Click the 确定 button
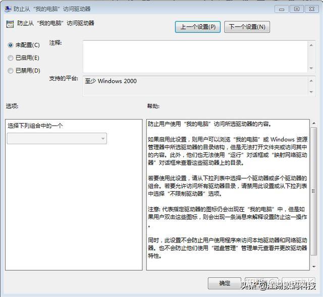The height and width of the screenshot is (297, 323). tap(225, 283)
